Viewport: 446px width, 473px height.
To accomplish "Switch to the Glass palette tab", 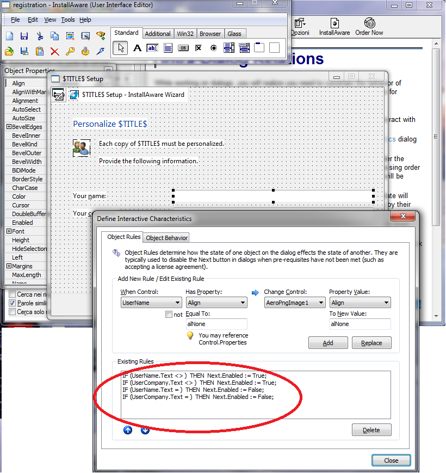I will pyautogui.click(x=234, y=34).
